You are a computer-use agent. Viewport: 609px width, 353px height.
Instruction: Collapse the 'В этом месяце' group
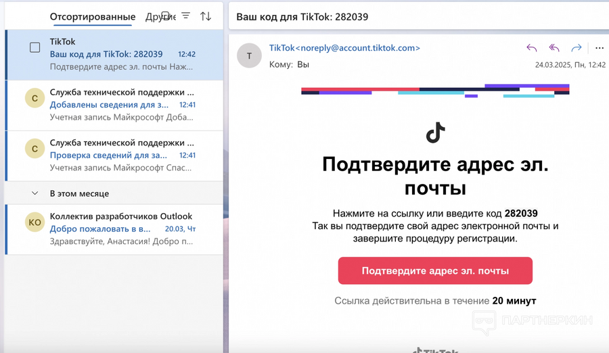pos(35,193)
